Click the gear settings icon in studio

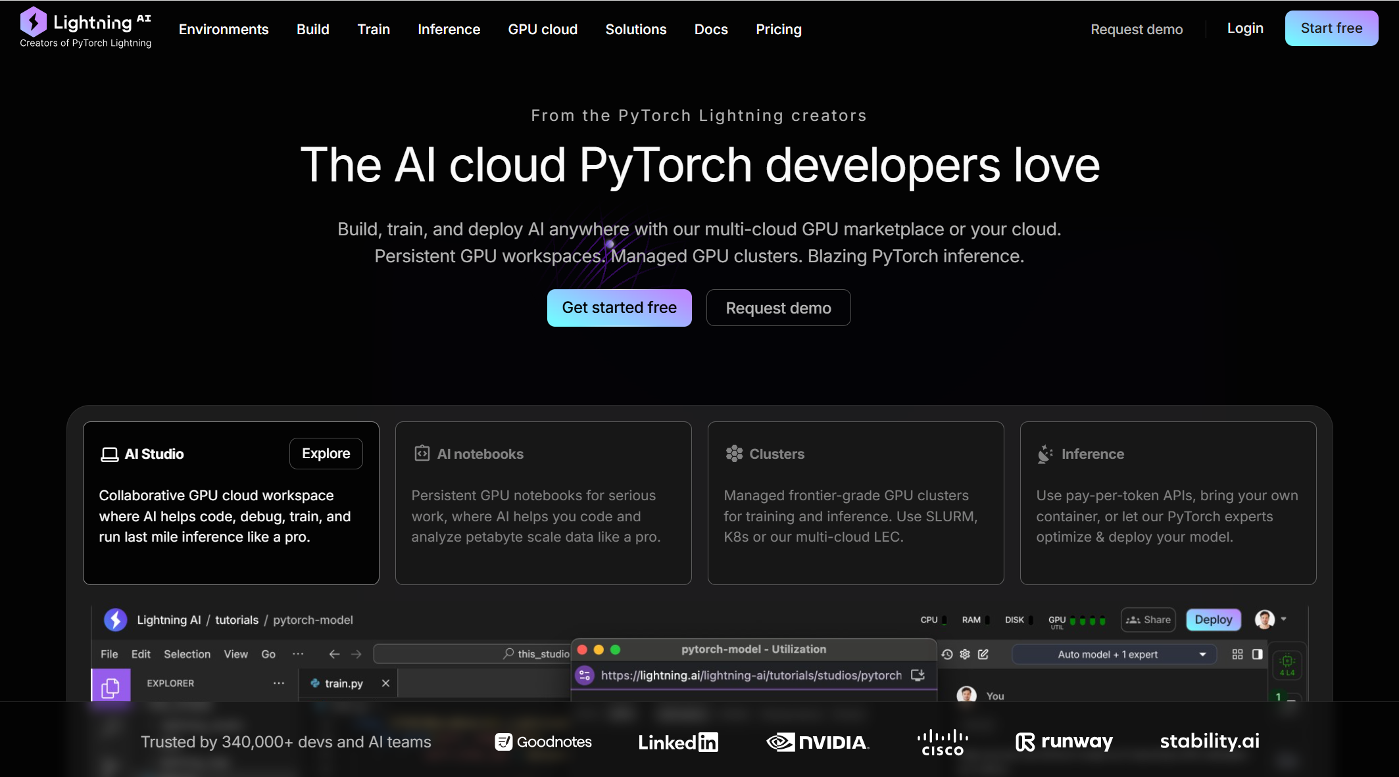point(965,654)
